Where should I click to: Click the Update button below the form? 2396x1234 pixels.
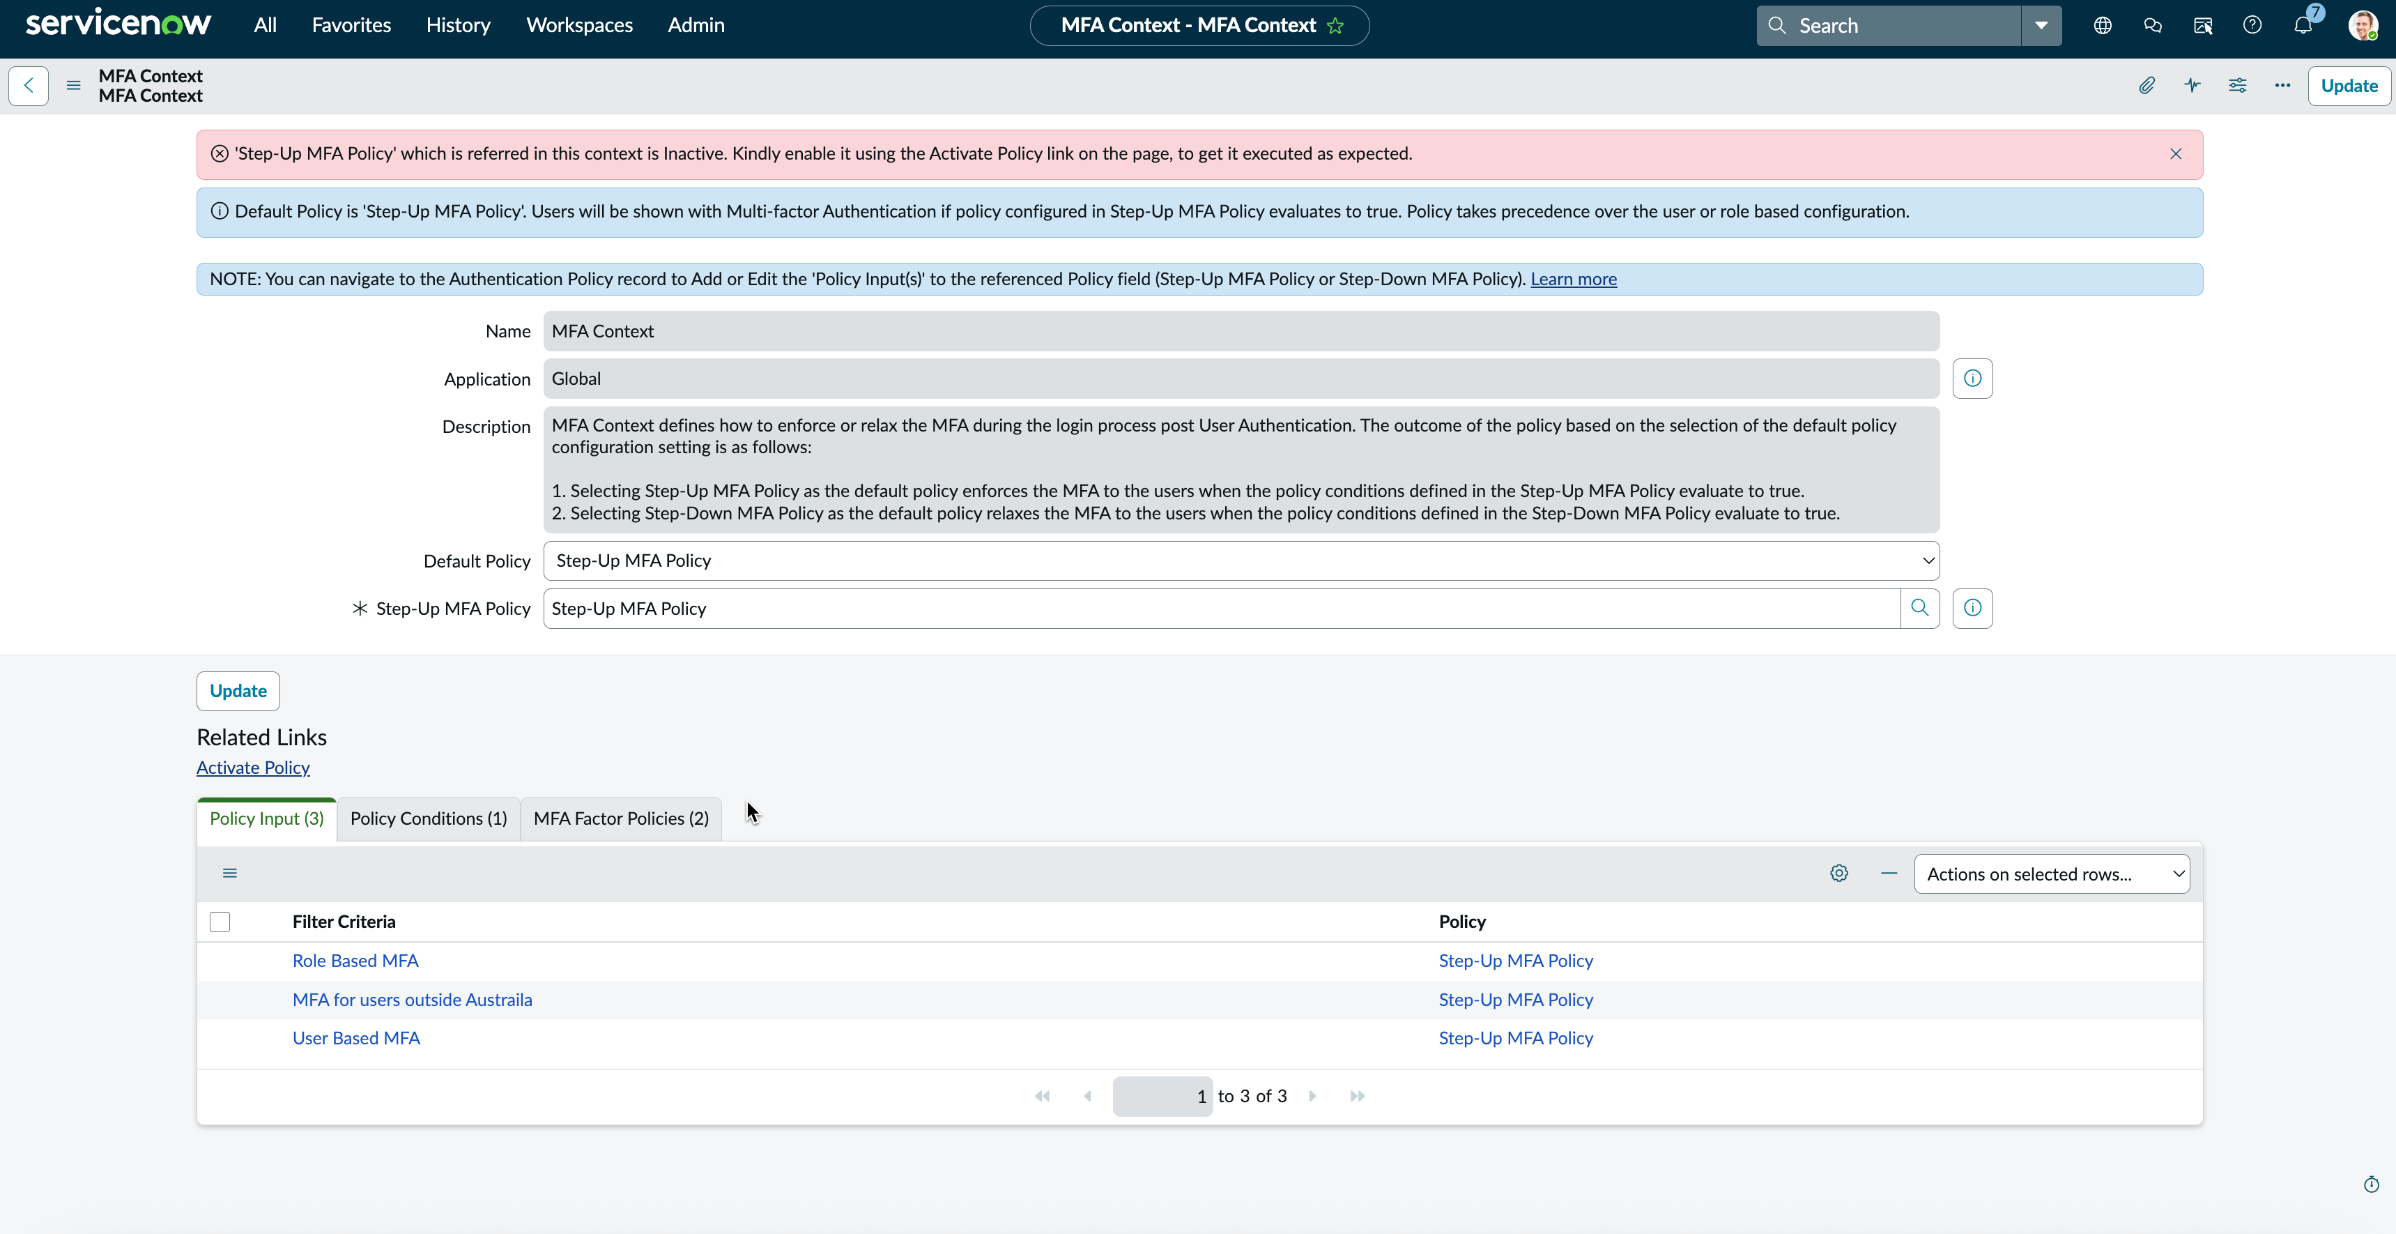(x=238, y=692)
